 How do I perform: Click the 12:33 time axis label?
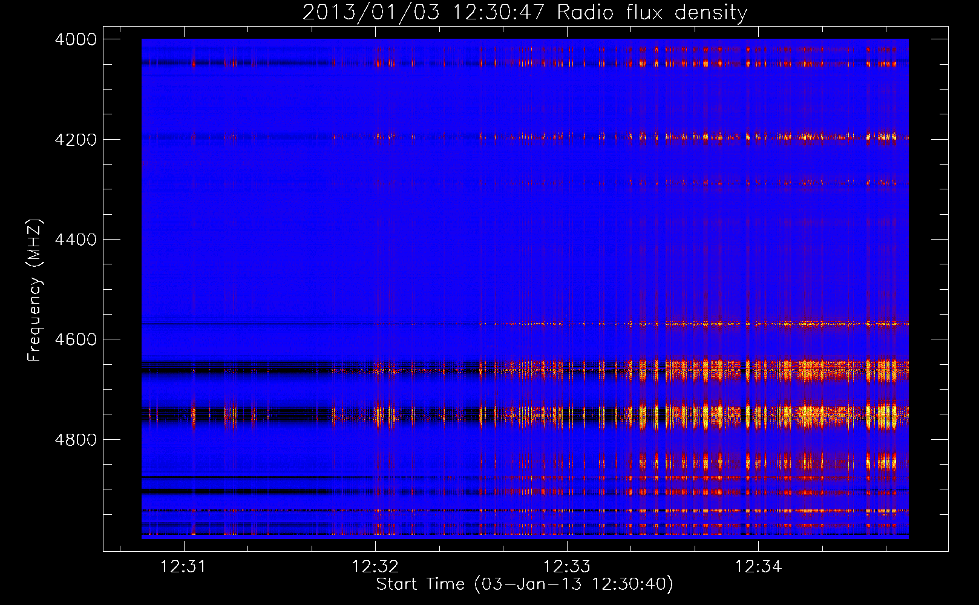tap(566, 566)
